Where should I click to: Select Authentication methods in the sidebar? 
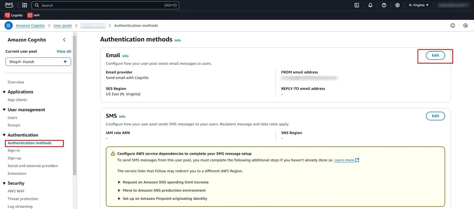tap(30, 143)
